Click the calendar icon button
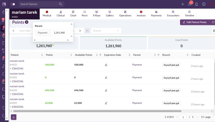 (87, 31)
